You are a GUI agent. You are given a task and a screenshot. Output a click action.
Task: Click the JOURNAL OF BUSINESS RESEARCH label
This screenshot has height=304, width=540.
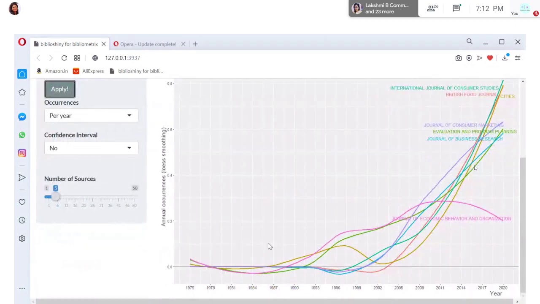point(464,139)
